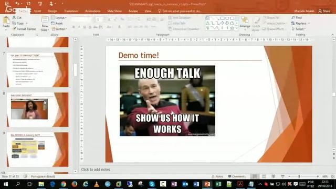Image resolution: width=336 pixels, height=189 pixels.
Task: Open the Slide Show tab
Action: click(x=114, y=11)
